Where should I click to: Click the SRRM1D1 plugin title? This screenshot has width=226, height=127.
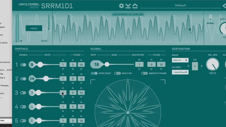[57, 6]
